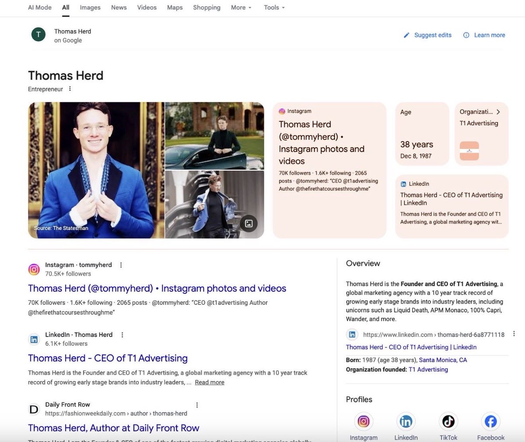525x442 pixels.
Task: Open Thomas Herd, Author at Daily Front Row
Action: pyautogui.click(x=114, y=428)
